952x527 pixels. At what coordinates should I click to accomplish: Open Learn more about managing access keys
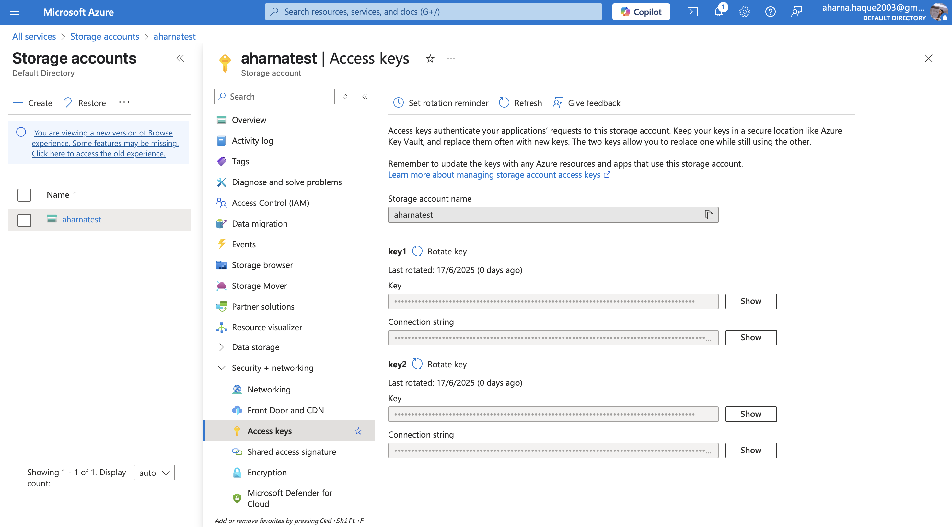coord(499,174)
